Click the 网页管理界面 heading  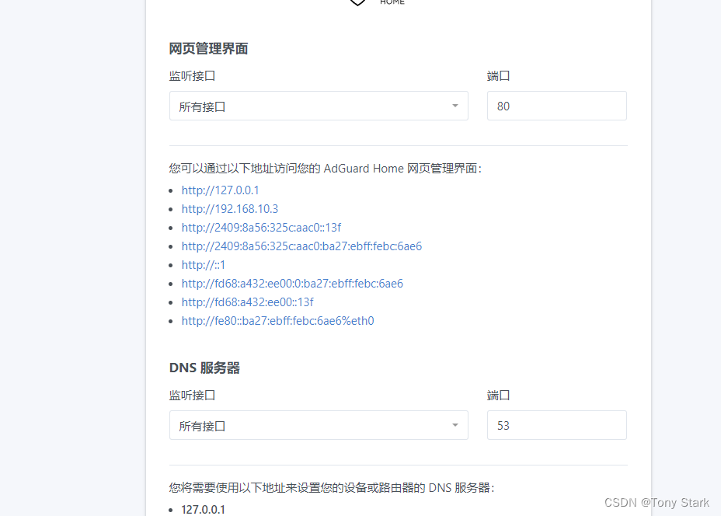(x=209, y=49)
